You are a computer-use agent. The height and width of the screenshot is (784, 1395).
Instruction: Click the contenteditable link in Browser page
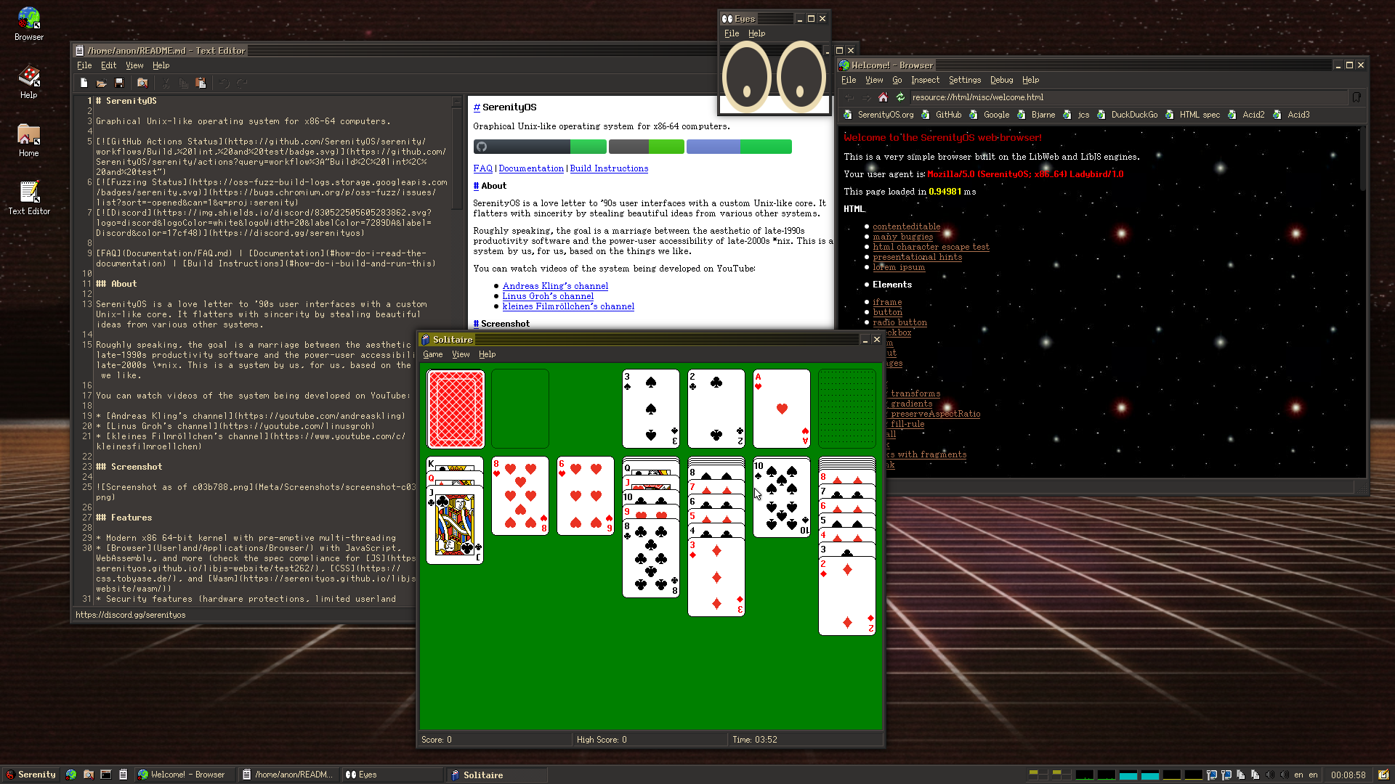pos(906,226)
